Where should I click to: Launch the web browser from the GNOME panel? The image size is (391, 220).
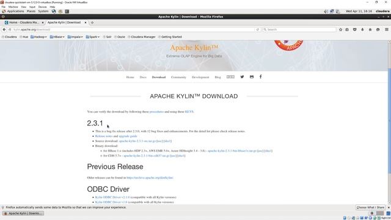point(54,11)
